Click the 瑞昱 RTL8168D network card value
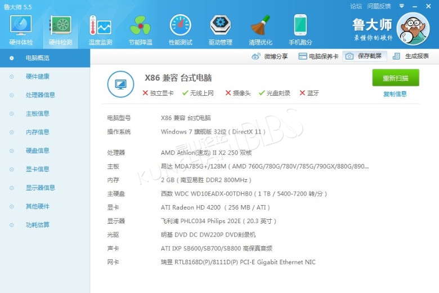Image resolution: width=439 pixels, height=293 pixels. pos(238,262)
